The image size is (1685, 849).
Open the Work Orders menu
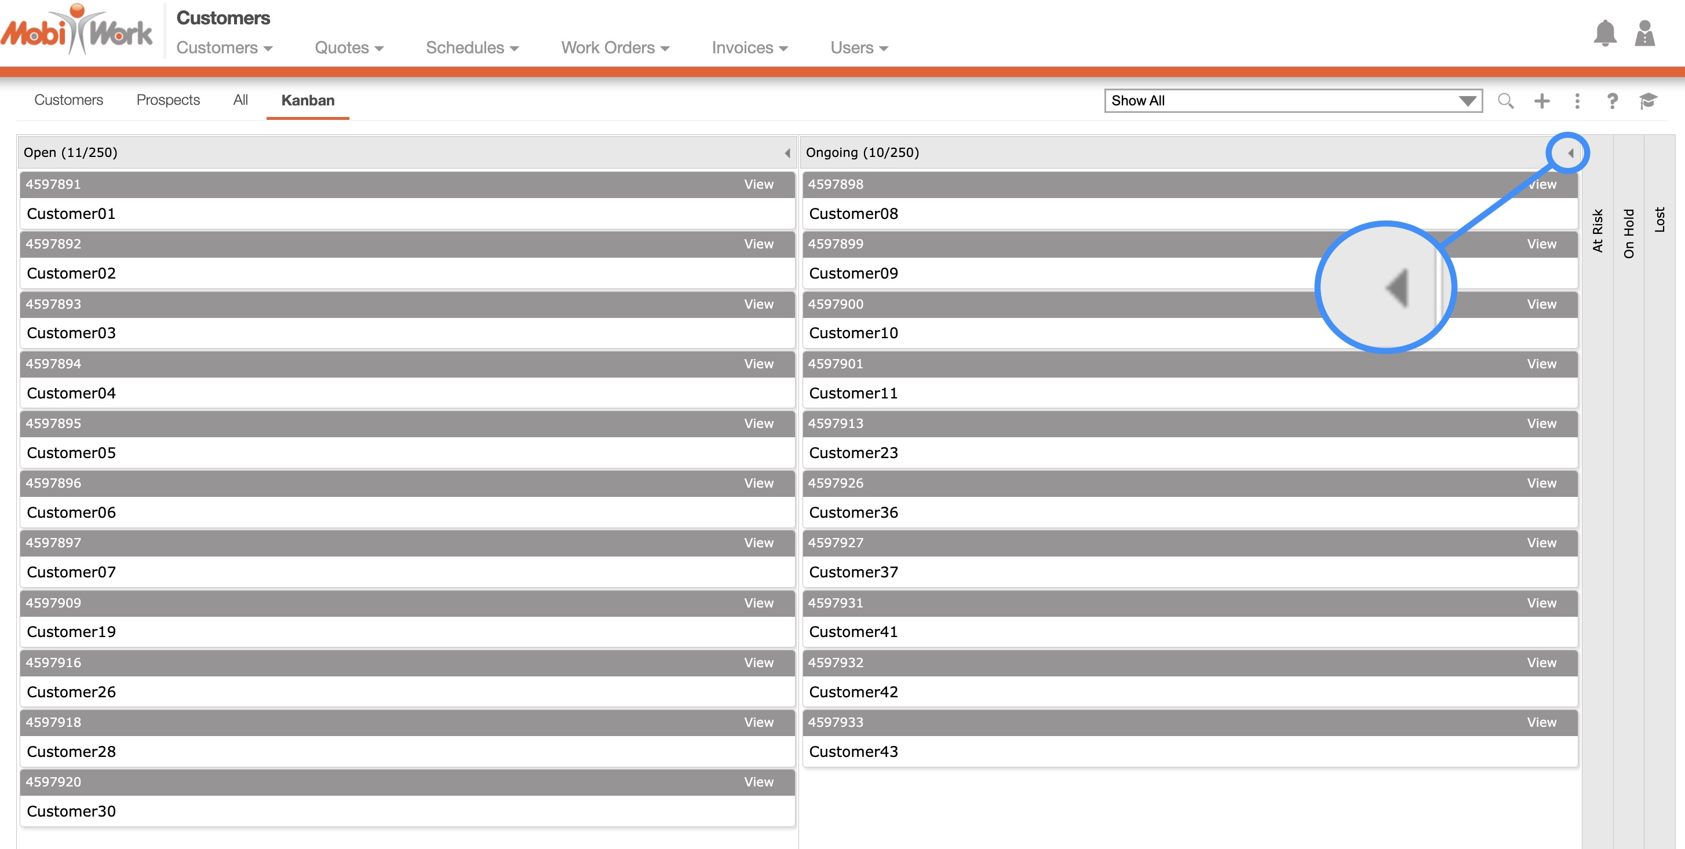pos(614,47)
